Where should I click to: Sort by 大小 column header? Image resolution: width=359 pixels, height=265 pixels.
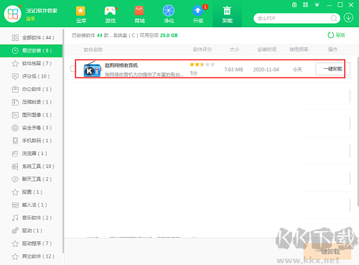click(x=234, y=50)
